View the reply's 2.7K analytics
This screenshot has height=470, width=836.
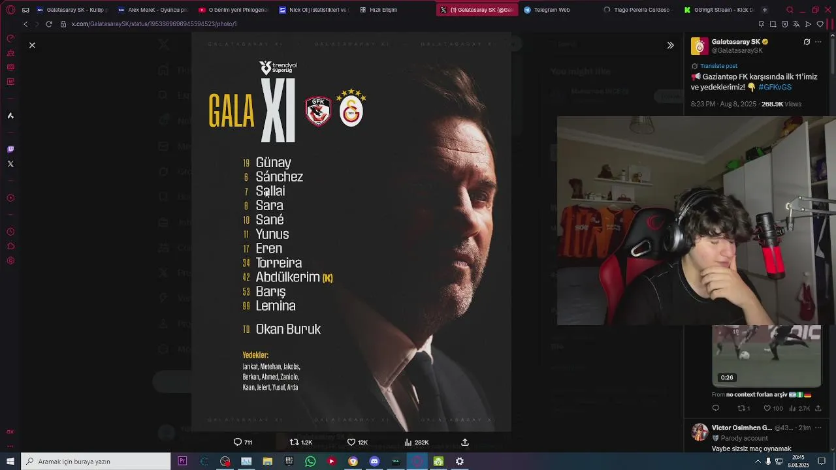[799, 409]
